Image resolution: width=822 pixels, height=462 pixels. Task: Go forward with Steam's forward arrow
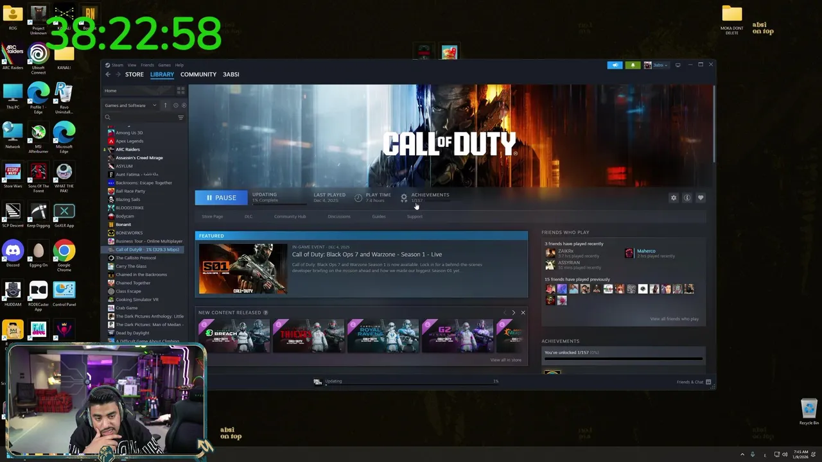click(117, 74)
